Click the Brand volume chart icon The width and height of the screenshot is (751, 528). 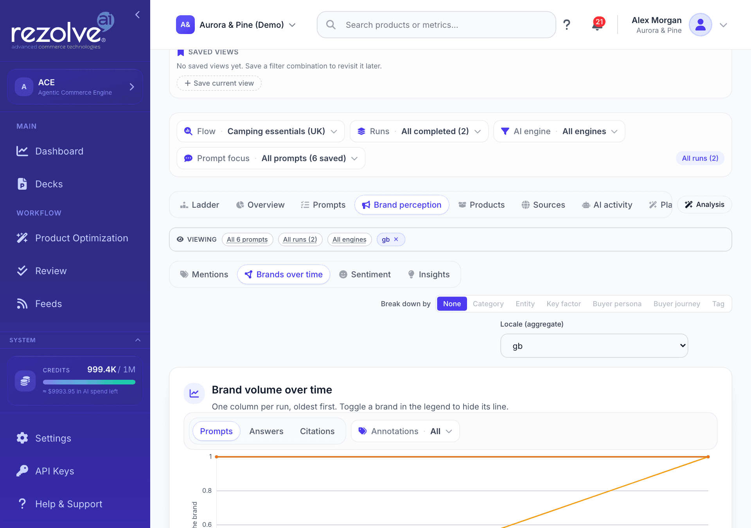(194, 393)
